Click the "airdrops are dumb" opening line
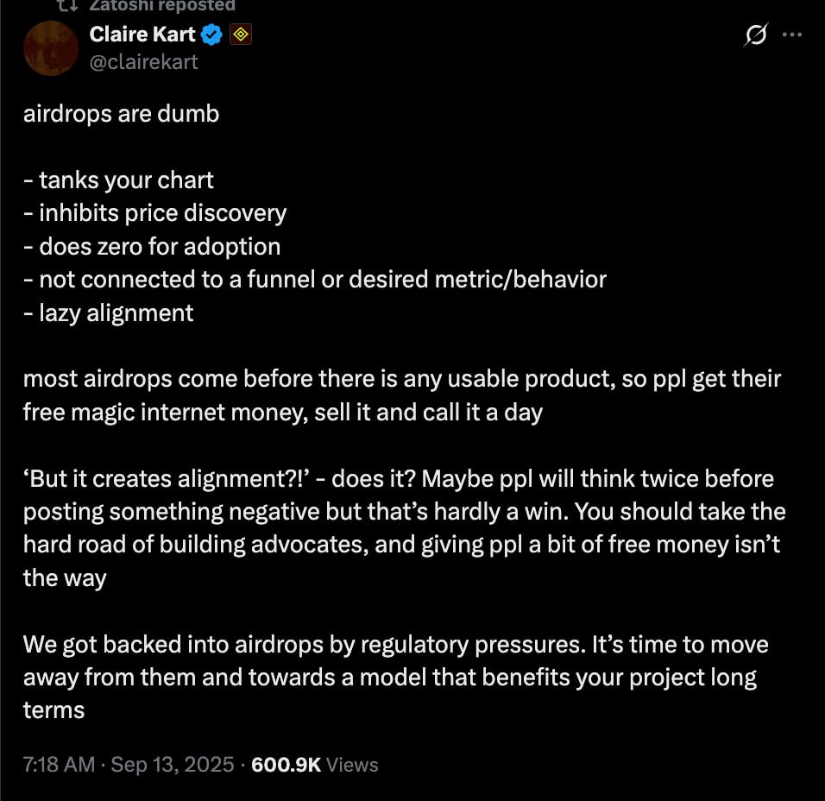Image resolution: width=825 pixels, height=801 pixels. [122, 114]
